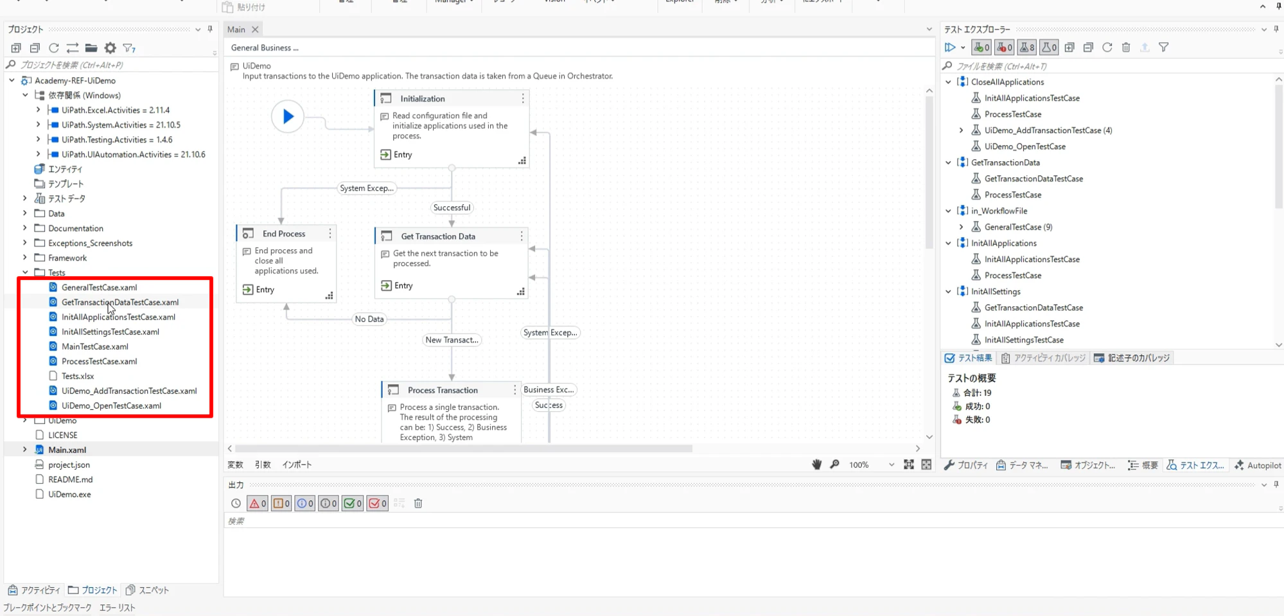The width and height of the screenshot is (1284, 616).
Task: Toggle the blue info filter in output panel
Action: [304, 504]
